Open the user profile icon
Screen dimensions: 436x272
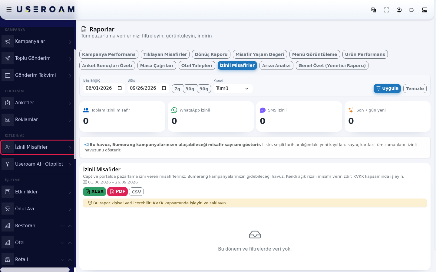click(399, 10)
